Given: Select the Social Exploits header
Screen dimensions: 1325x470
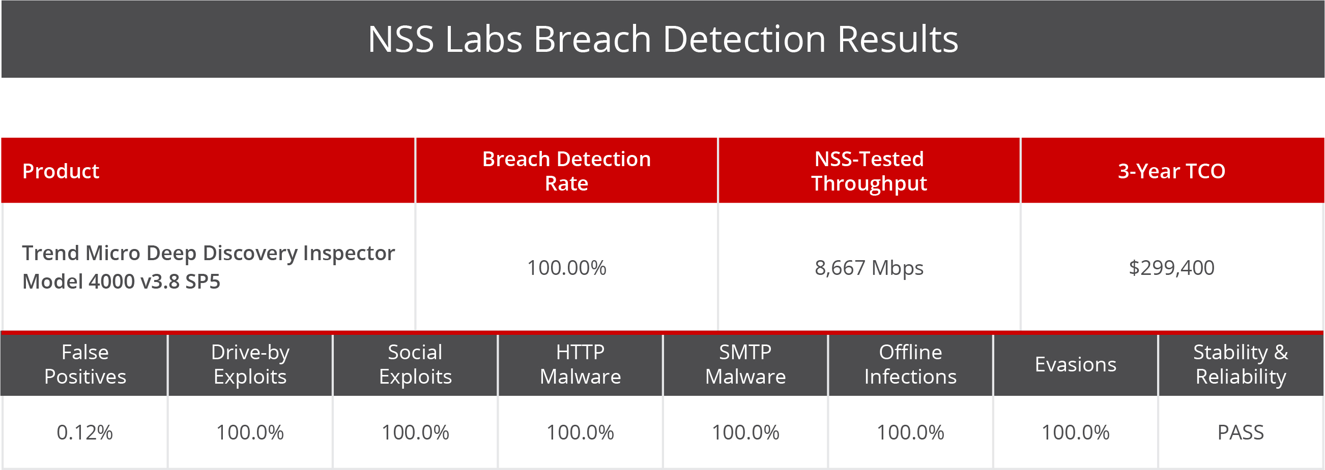Looking at the screenshot, I should pos(415,364).
